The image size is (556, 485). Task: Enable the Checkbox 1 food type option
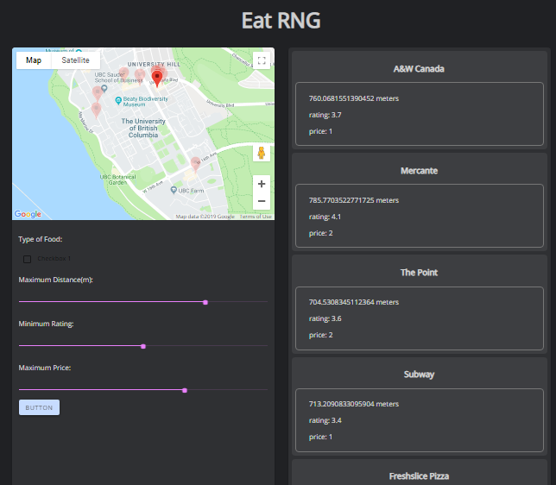tap(28, 259)
